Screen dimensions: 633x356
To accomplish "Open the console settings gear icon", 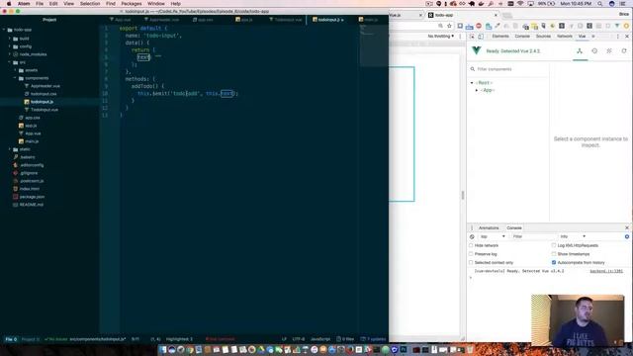I will [626, 236].
